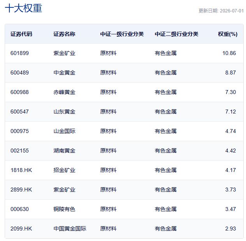Click the name 招金矿业
The image size is (246, 241).
[64, 170]
